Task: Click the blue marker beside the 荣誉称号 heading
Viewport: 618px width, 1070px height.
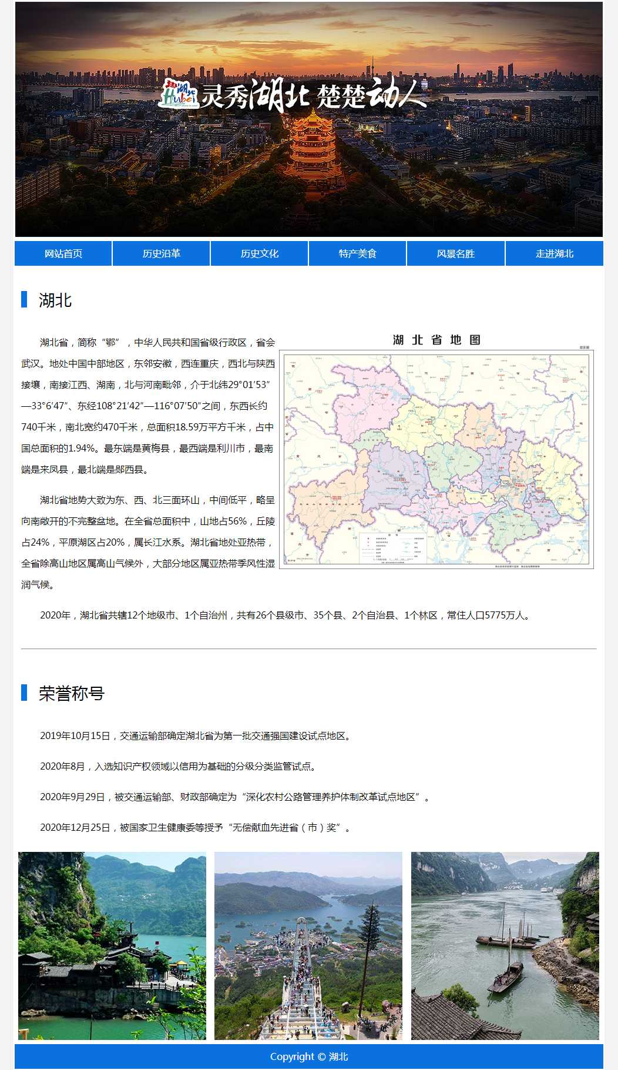Action: tap(24, 693)
